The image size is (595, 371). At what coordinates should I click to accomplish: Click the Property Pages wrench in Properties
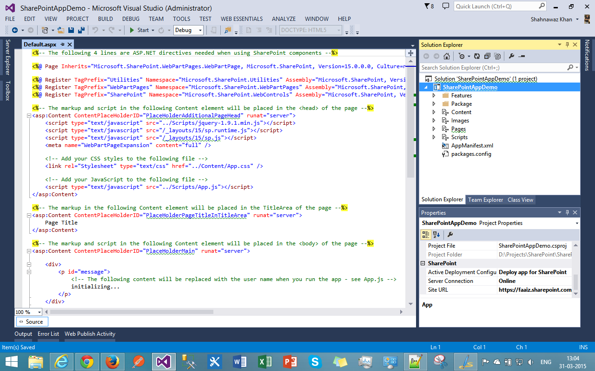pyautogui.click(x=450, y=235)
